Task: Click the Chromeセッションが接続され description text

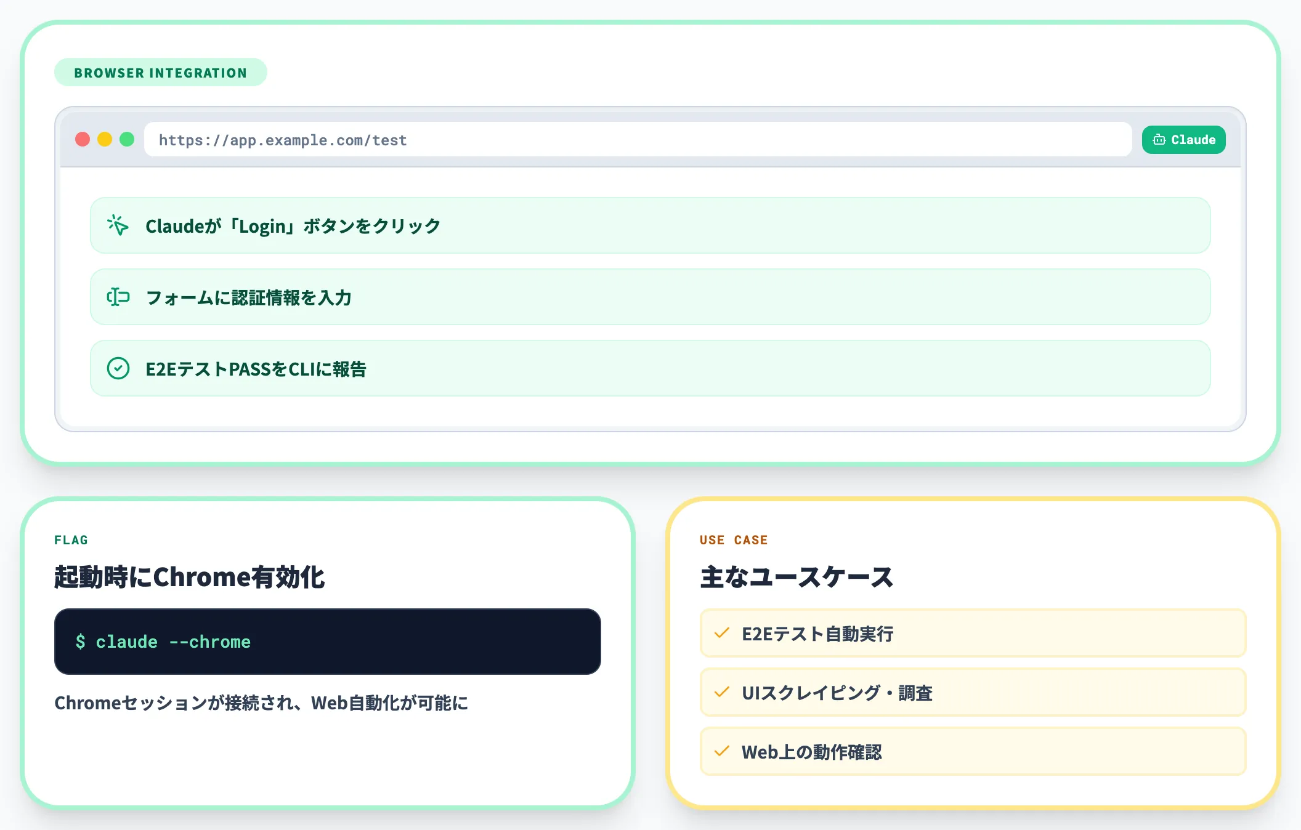Action: click(x=261, y=703)
